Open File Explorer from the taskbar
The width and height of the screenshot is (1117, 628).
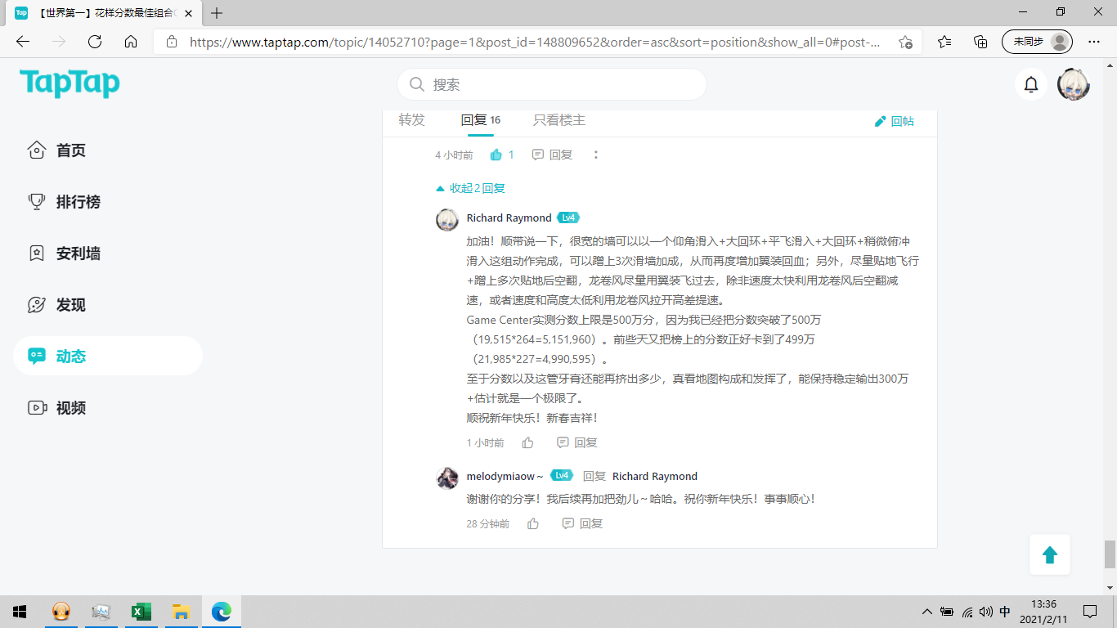(x=182, y=612)
